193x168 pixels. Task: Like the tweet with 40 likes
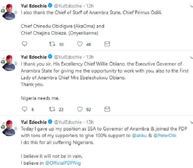[80, 44]
